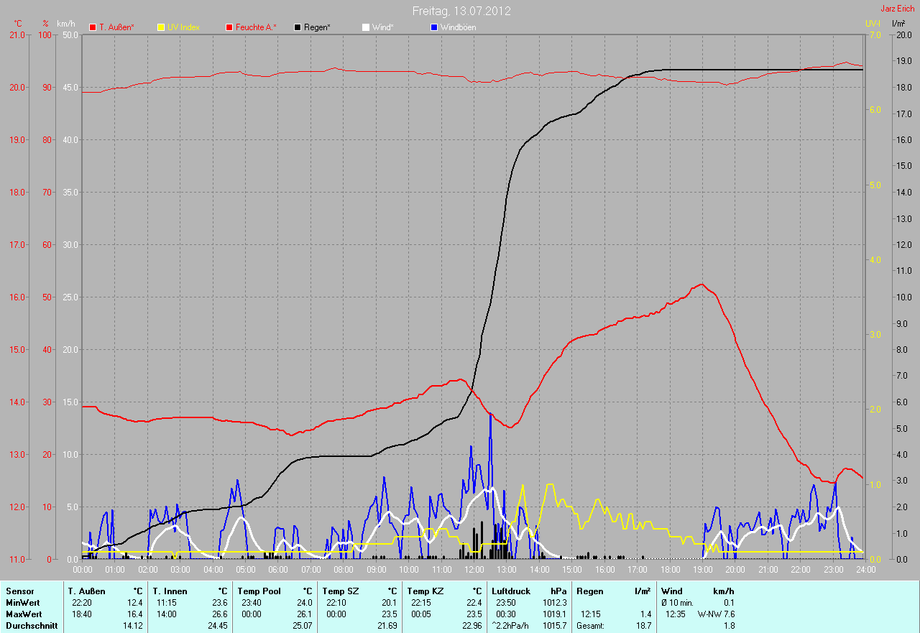Viewport: 920px width, 633px height.
Task: Click the 'Temp Pool' column header
Action: [259, 591]
